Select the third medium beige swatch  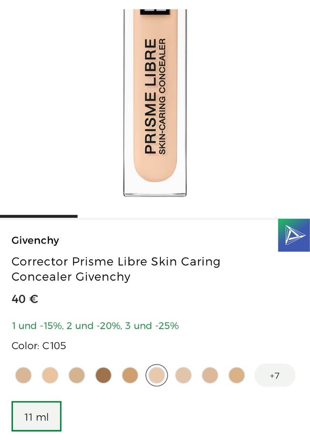tap(76, 375)
